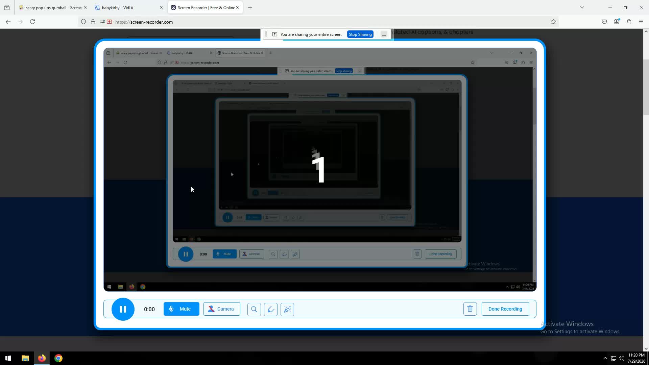The width and height of the screenshot is (649, 365).
Task: Click the magnifier zoom tool icon
Action: (x=254, y=309)
